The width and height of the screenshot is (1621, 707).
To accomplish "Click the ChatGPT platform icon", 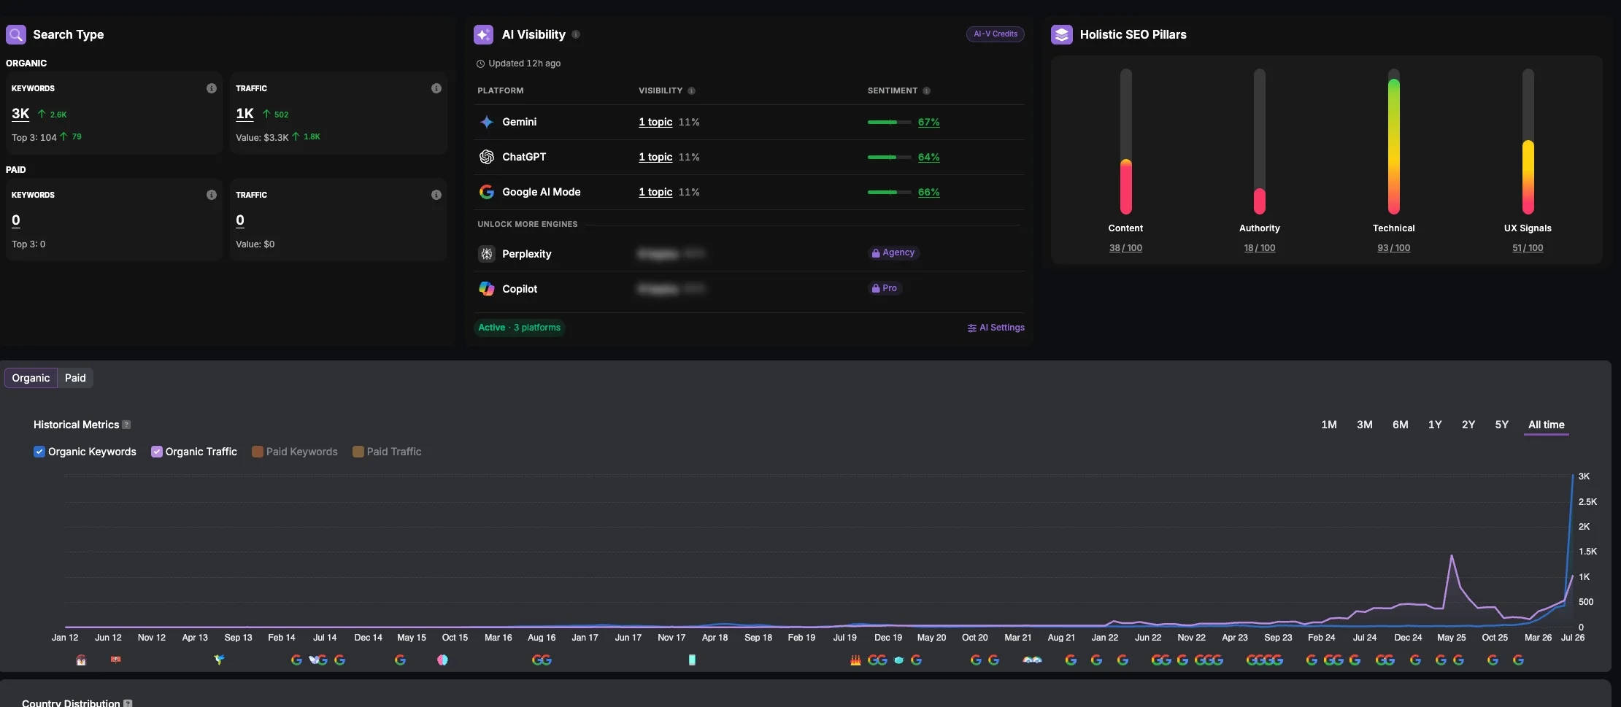I will click(487, 157).
